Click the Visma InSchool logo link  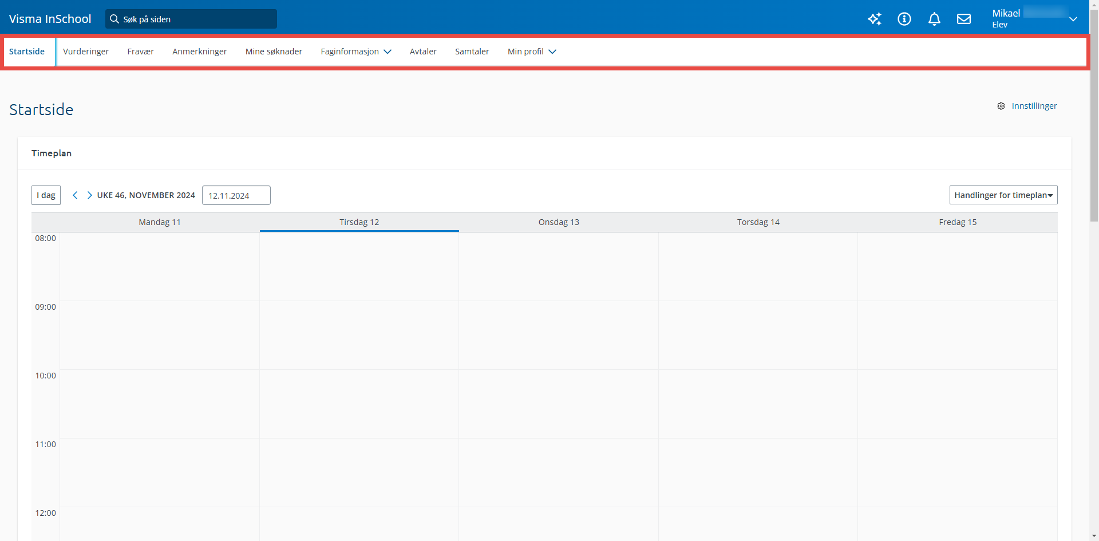point(50,19)
